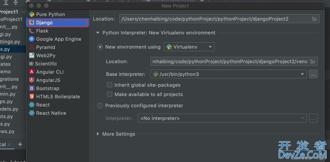Check Make available to all projects
Viewport: 330px width, 162px height.
(110, 94)
